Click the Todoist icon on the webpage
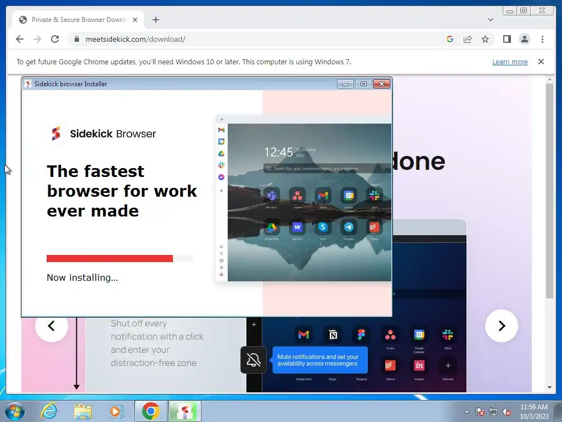The image size is (562, 422). [390, 365]
